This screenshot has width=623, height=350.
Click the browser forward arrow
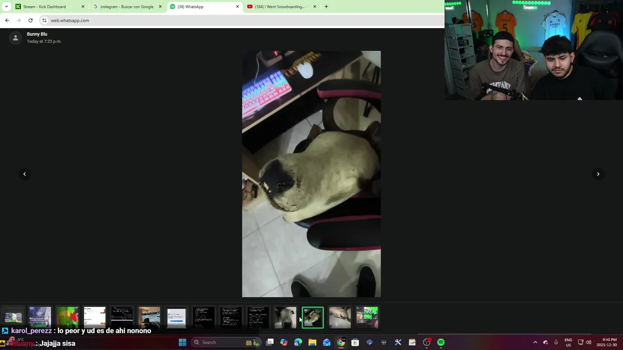click(18, 20)
